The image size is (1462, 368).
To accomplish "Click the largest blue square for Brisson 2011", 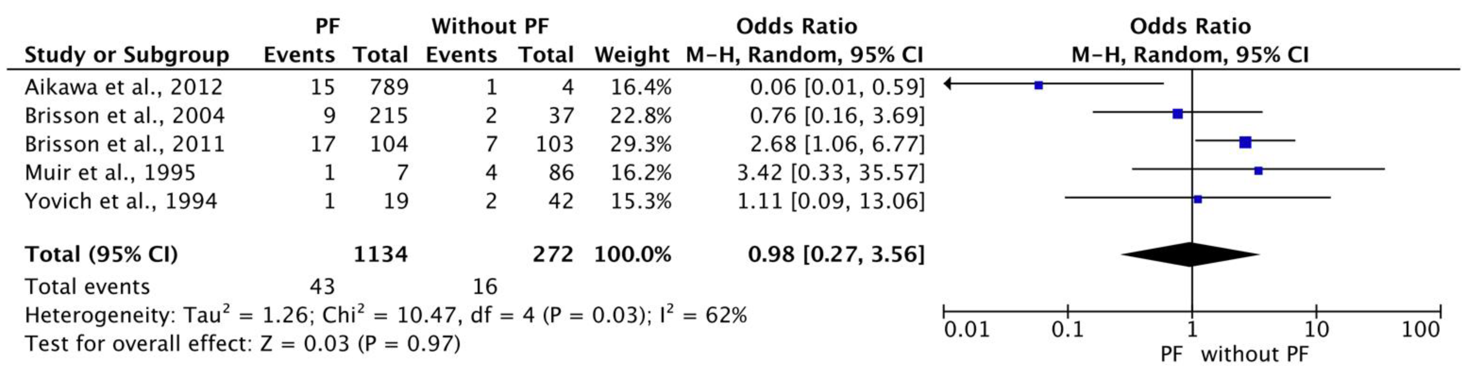I will pyautogui.click(x=1245, y=142).
